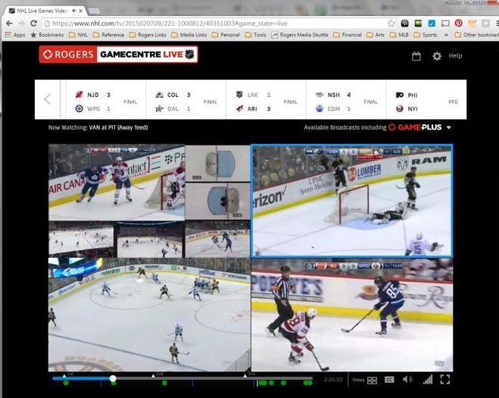The image size is (499, 398).
Task: Mute the NHL Live Games tab audio
Action: coord(74,11)
